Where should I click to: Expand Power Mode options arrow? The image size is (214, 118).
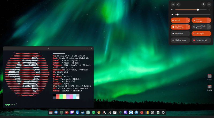point(209,27)
